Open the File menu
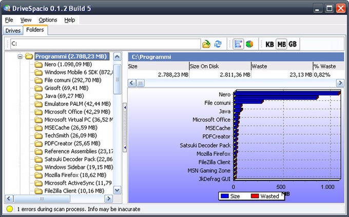 (9, 20)
